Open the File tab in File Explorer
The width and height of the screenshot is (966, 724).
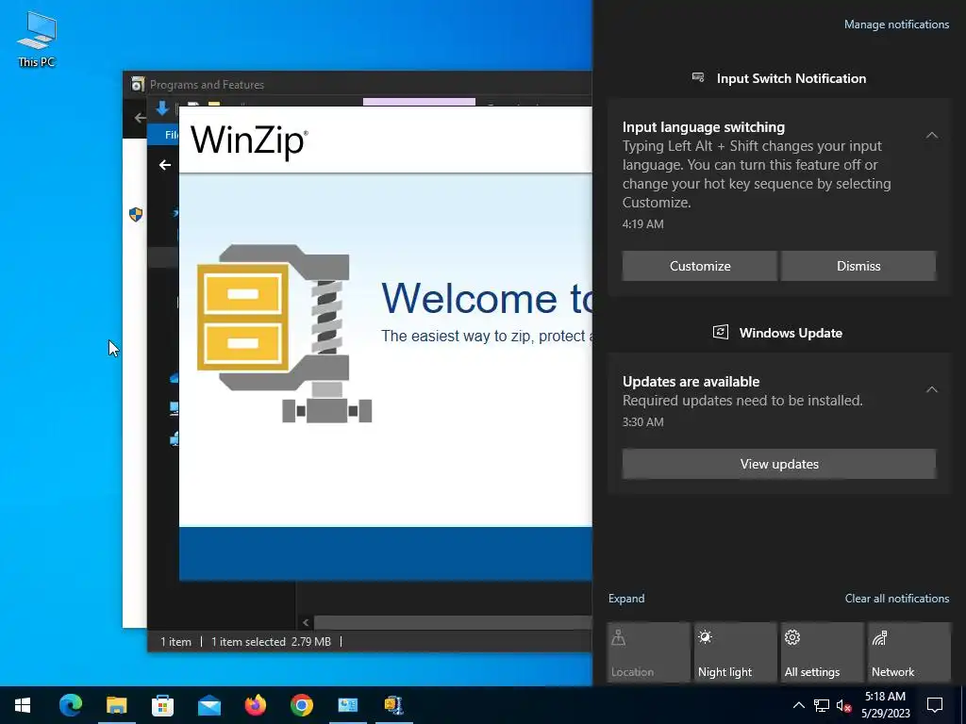[x=172, y=135]
